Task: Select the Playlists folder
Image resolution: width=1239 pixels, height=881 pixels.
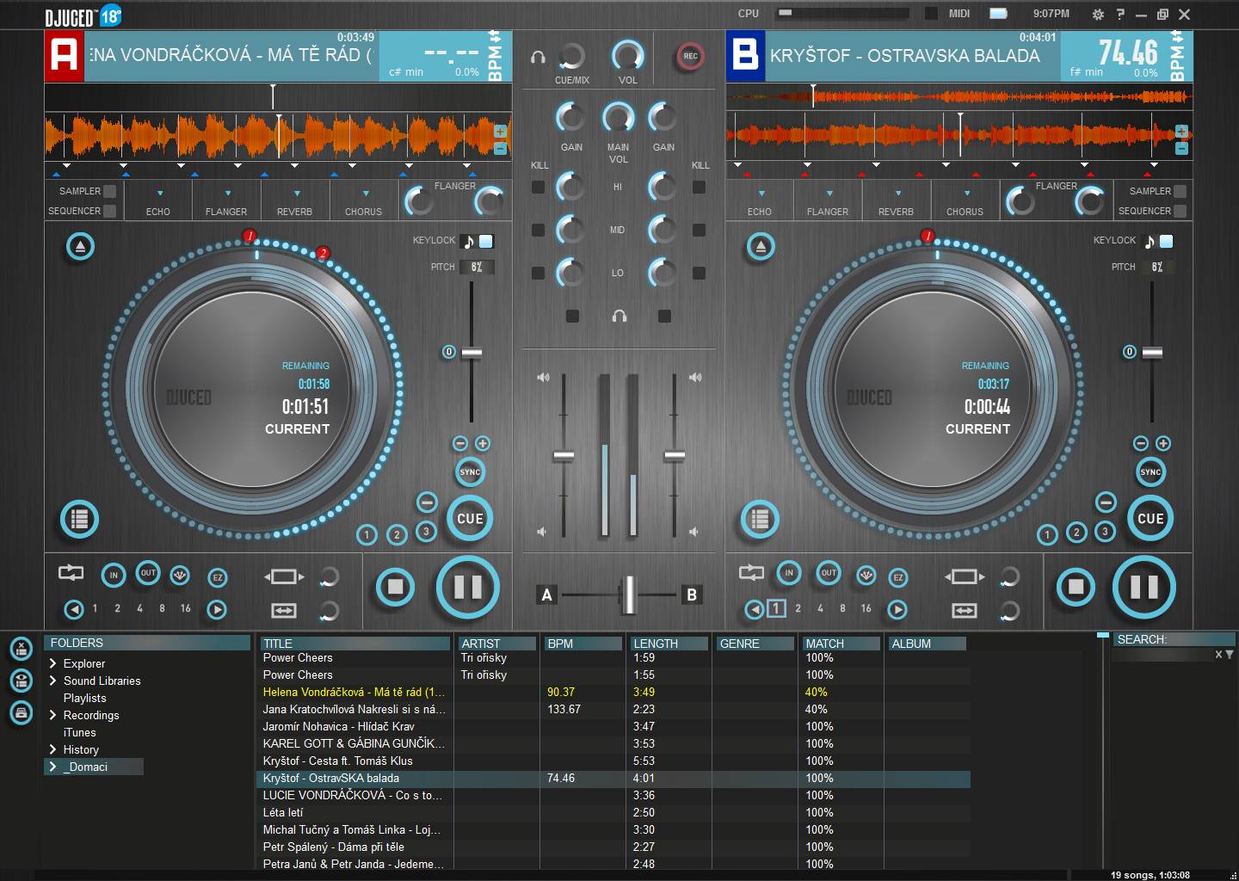Action: (84, 698)
